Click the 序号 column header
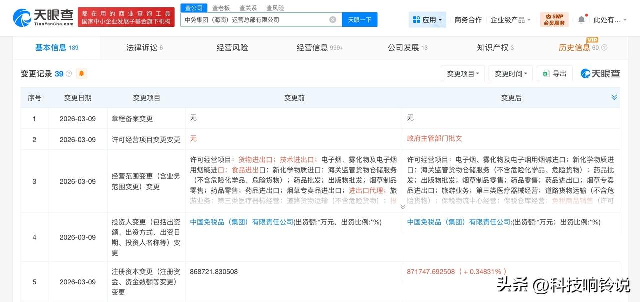 pyautogui.click(x=34, y=98)
